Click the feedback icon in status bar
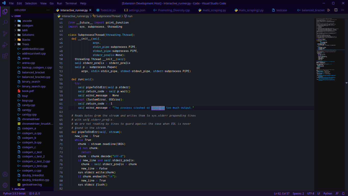348x196 pixels. point(337,193)
